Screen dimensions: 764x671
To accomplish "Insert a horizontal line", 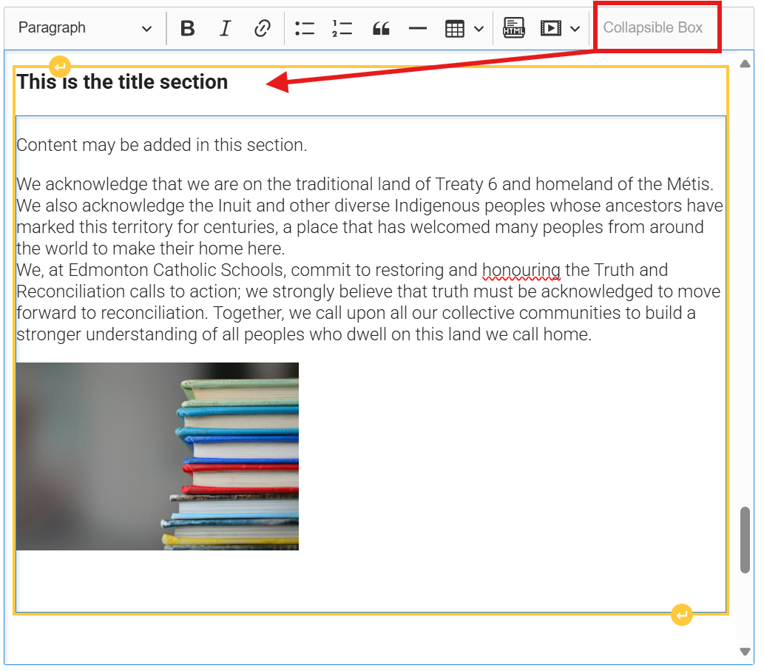I will click(418, 27).
